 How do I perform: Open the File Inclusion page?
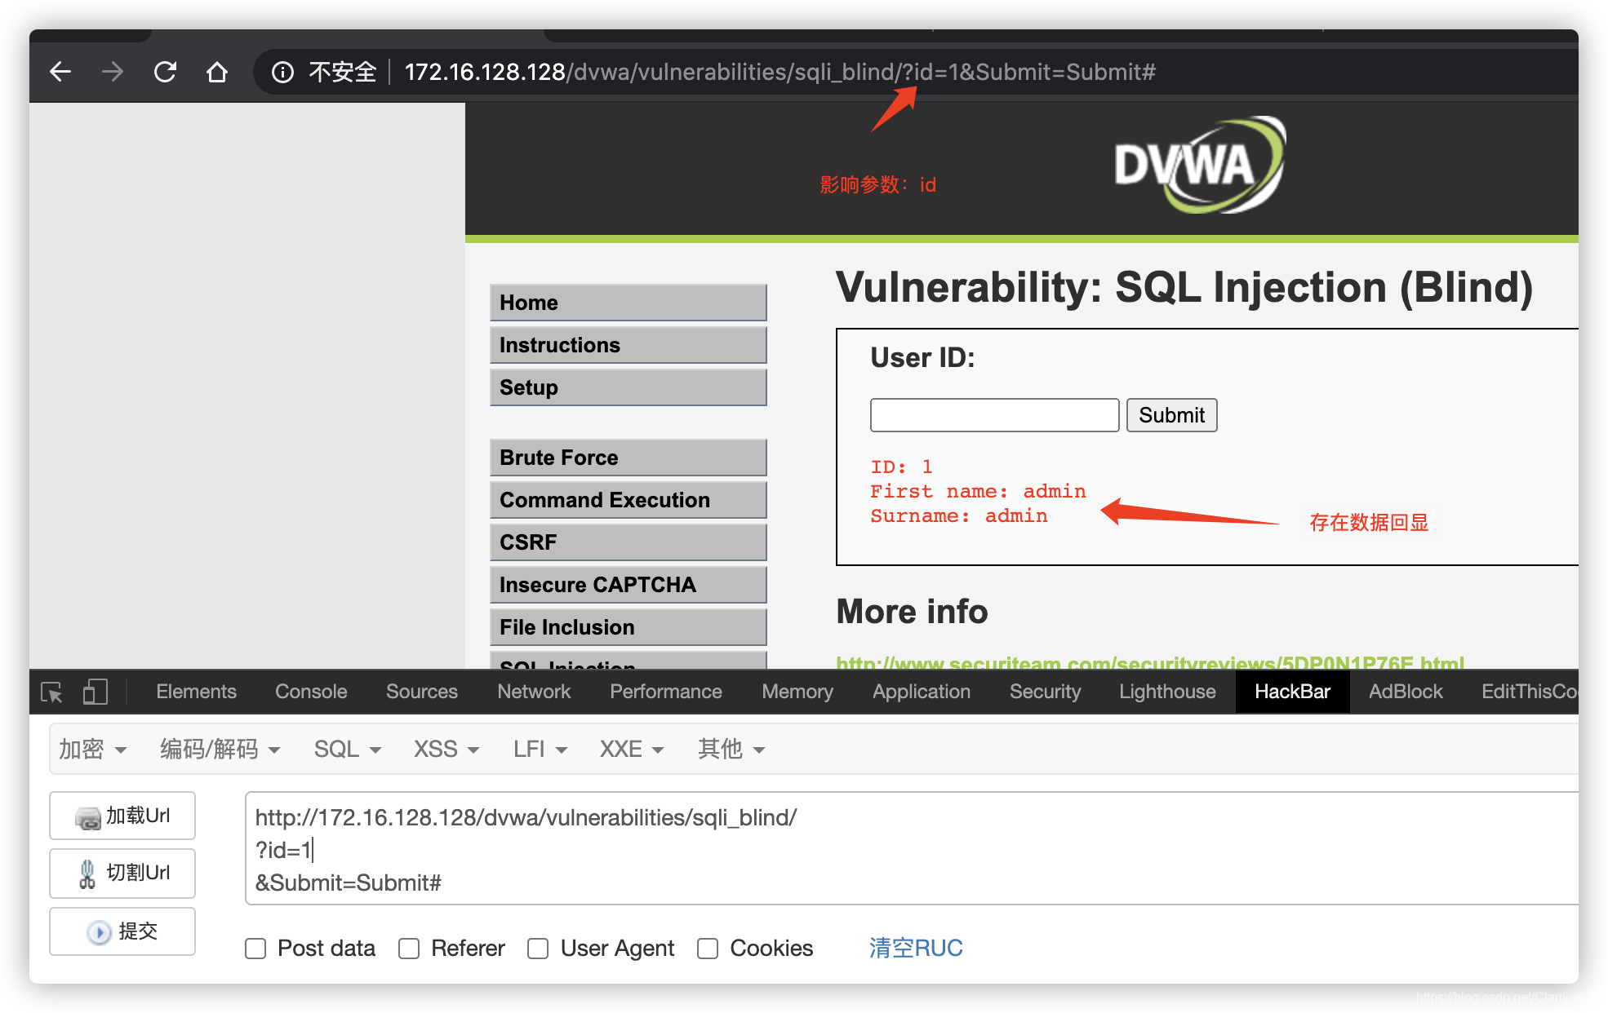point(629,627)
